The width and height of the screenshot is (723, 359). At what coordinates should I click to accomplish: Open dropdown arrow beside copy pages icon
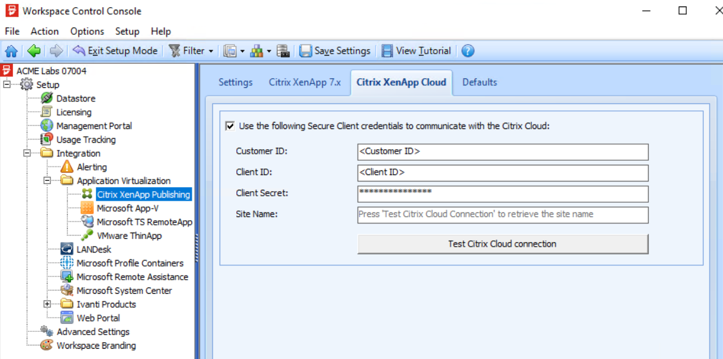[x=242, y=51]
